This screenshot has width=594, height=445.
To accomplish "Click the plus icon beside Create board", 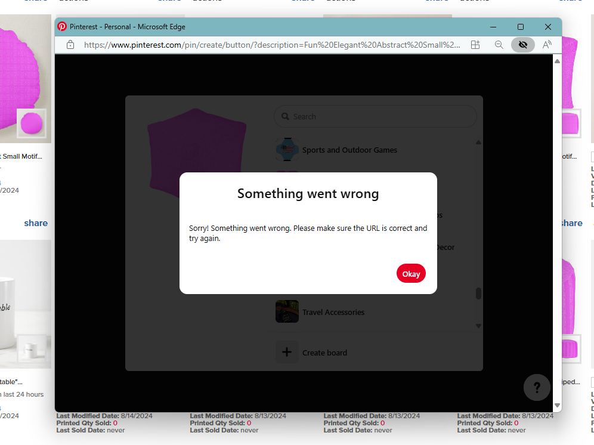I will coord(287,352).
